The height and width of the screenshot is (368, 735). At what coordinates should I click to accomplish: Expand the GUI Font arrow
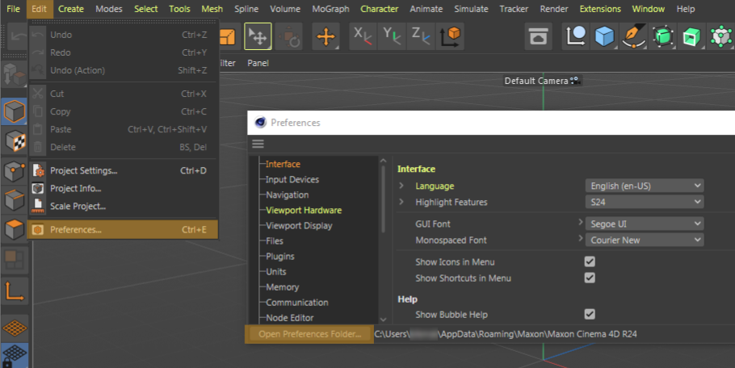[x=580, y=222]
